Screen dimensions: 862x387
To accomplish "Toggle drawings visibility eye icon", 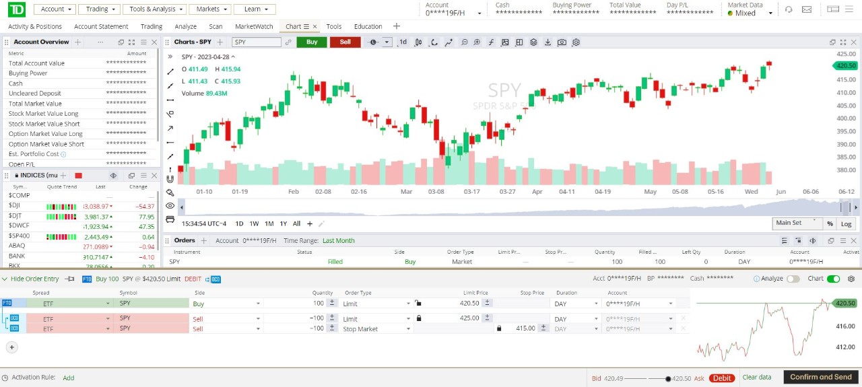I will click(170, 206).
